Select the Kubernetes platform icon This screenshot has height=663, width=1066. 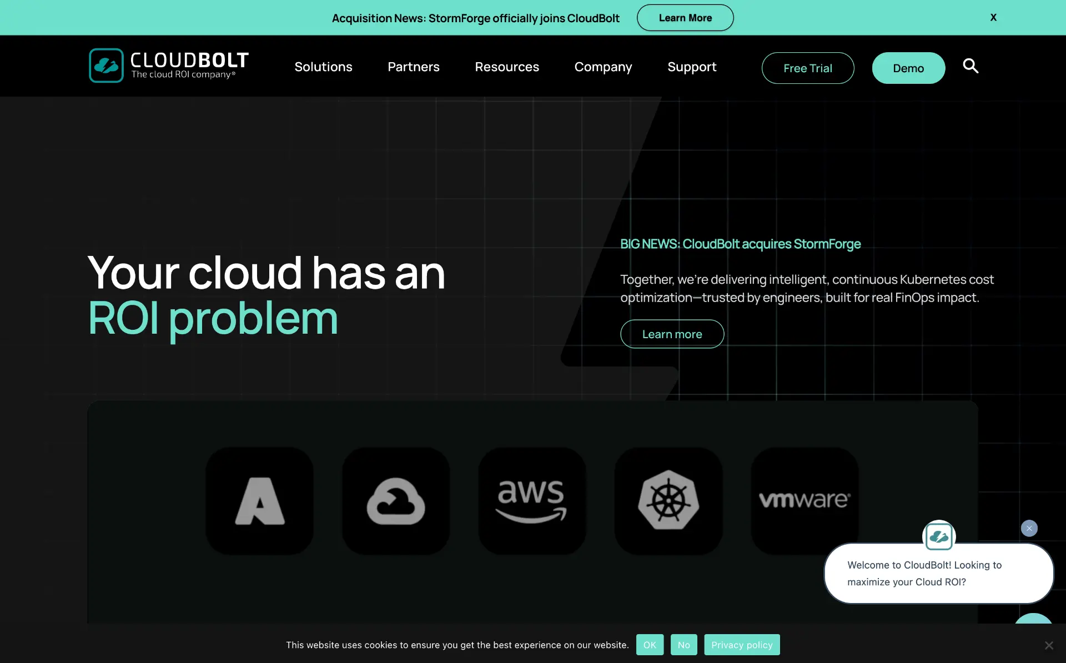(x=668, y=501)
